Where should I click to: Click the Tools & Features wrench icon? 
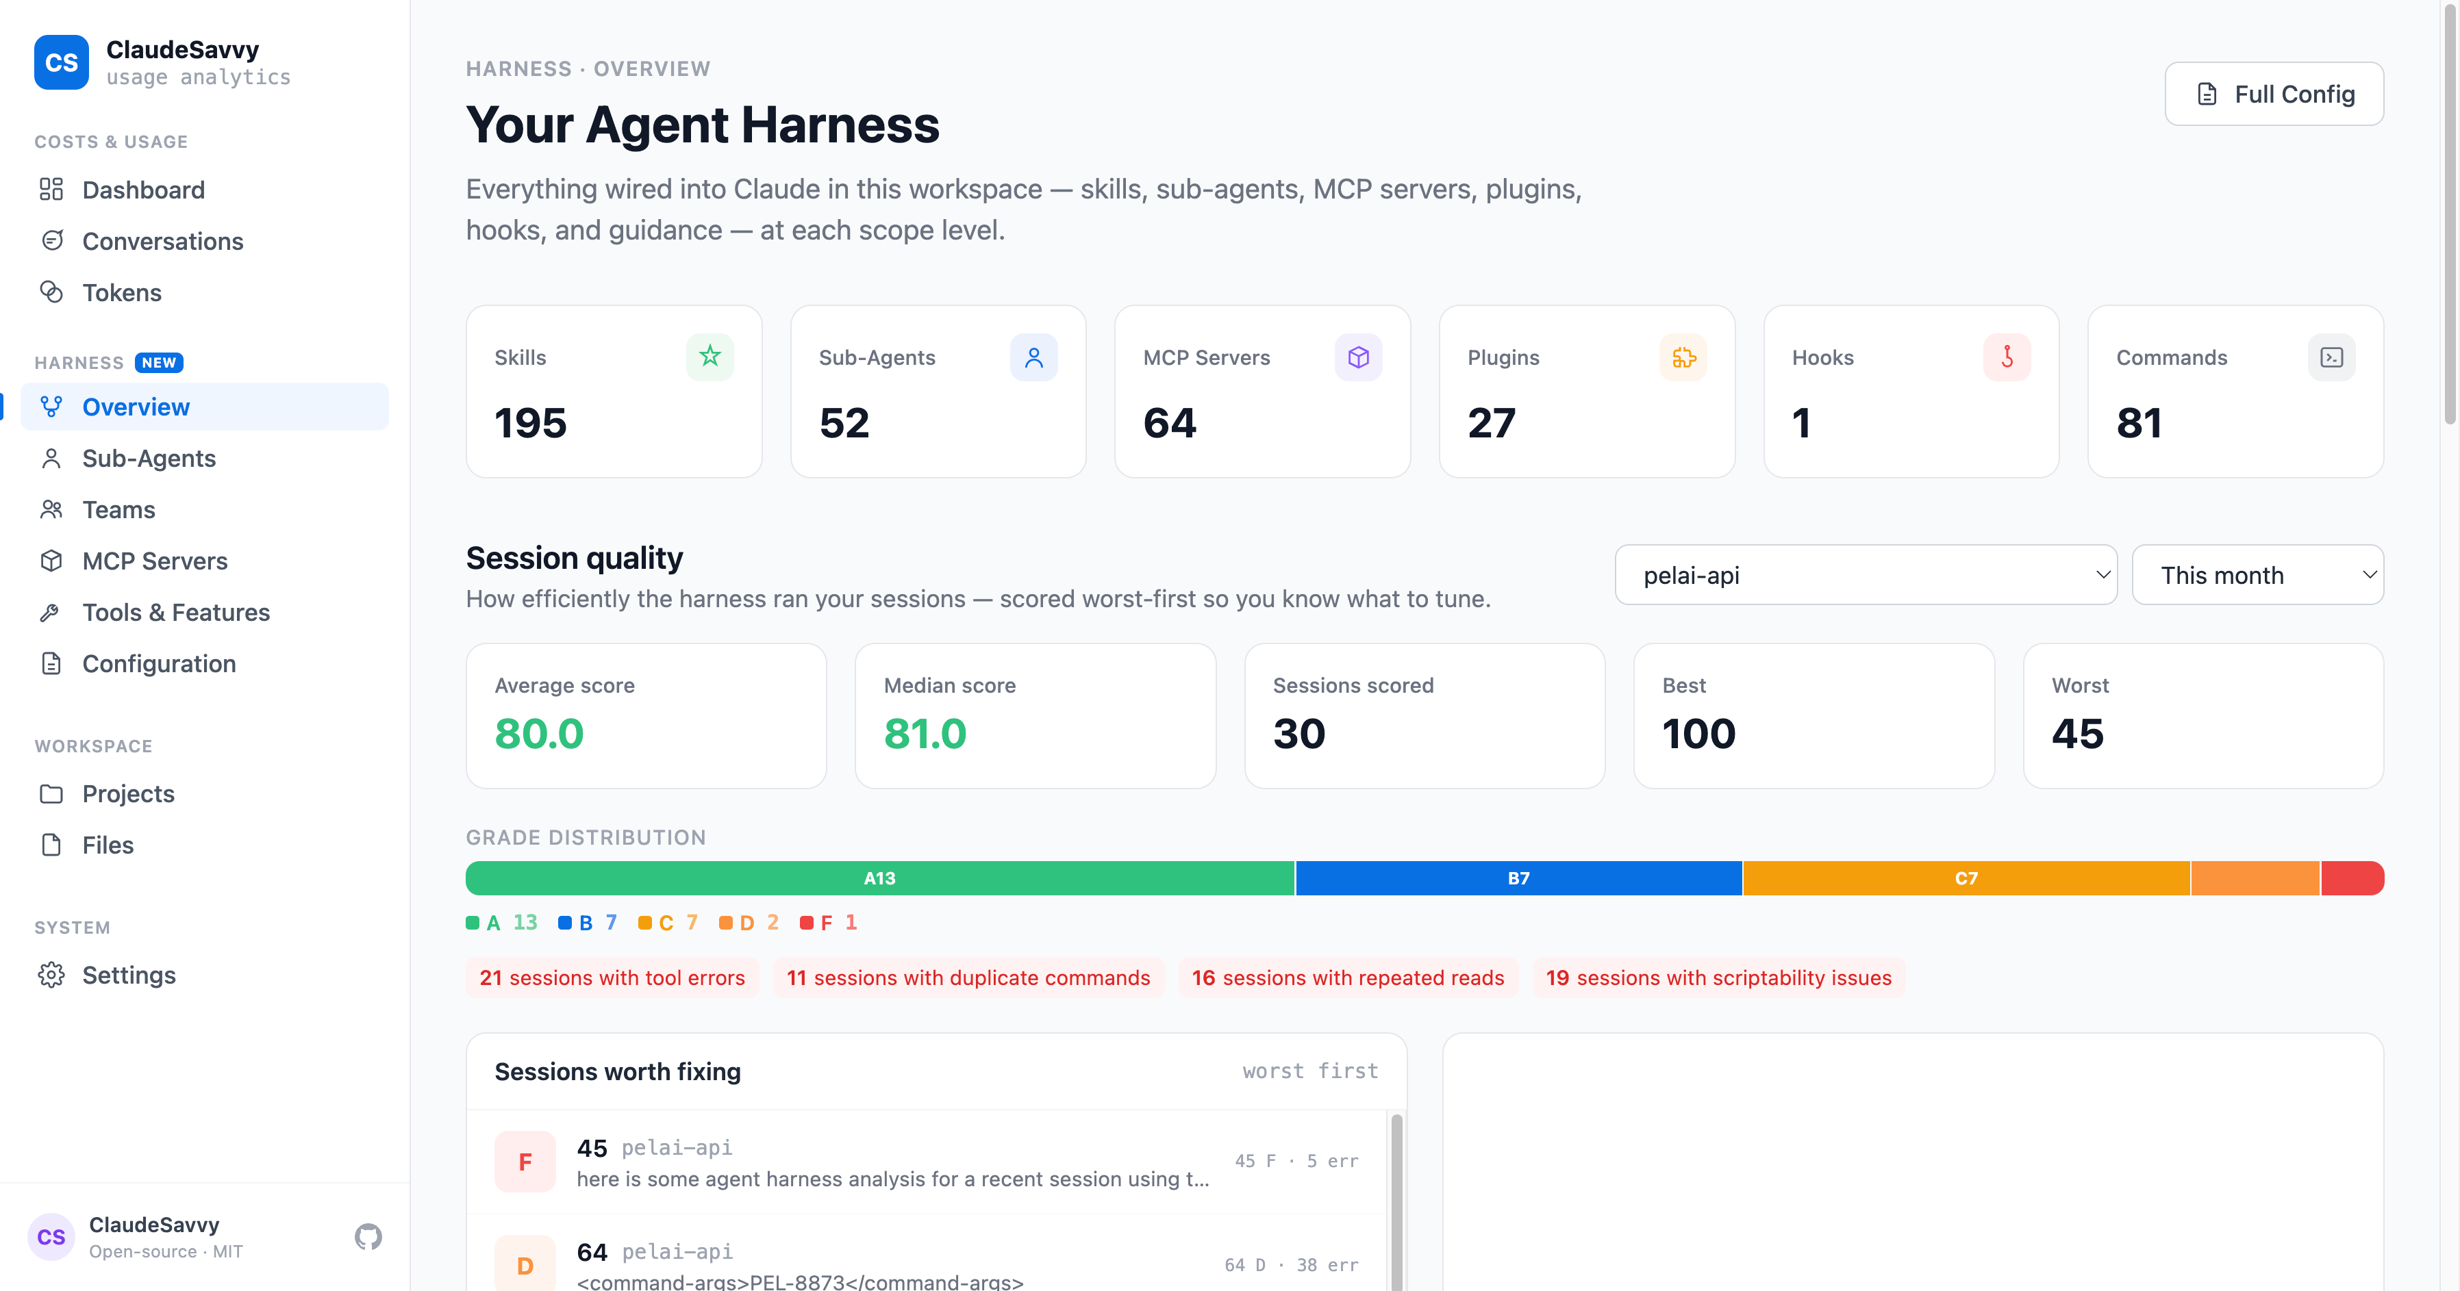[51, 612]
